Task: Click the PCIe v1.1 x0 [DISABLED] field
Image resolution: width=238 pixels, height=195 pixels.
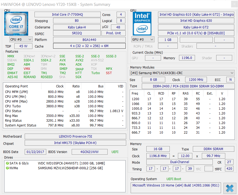Action: [x=196, y=33]
